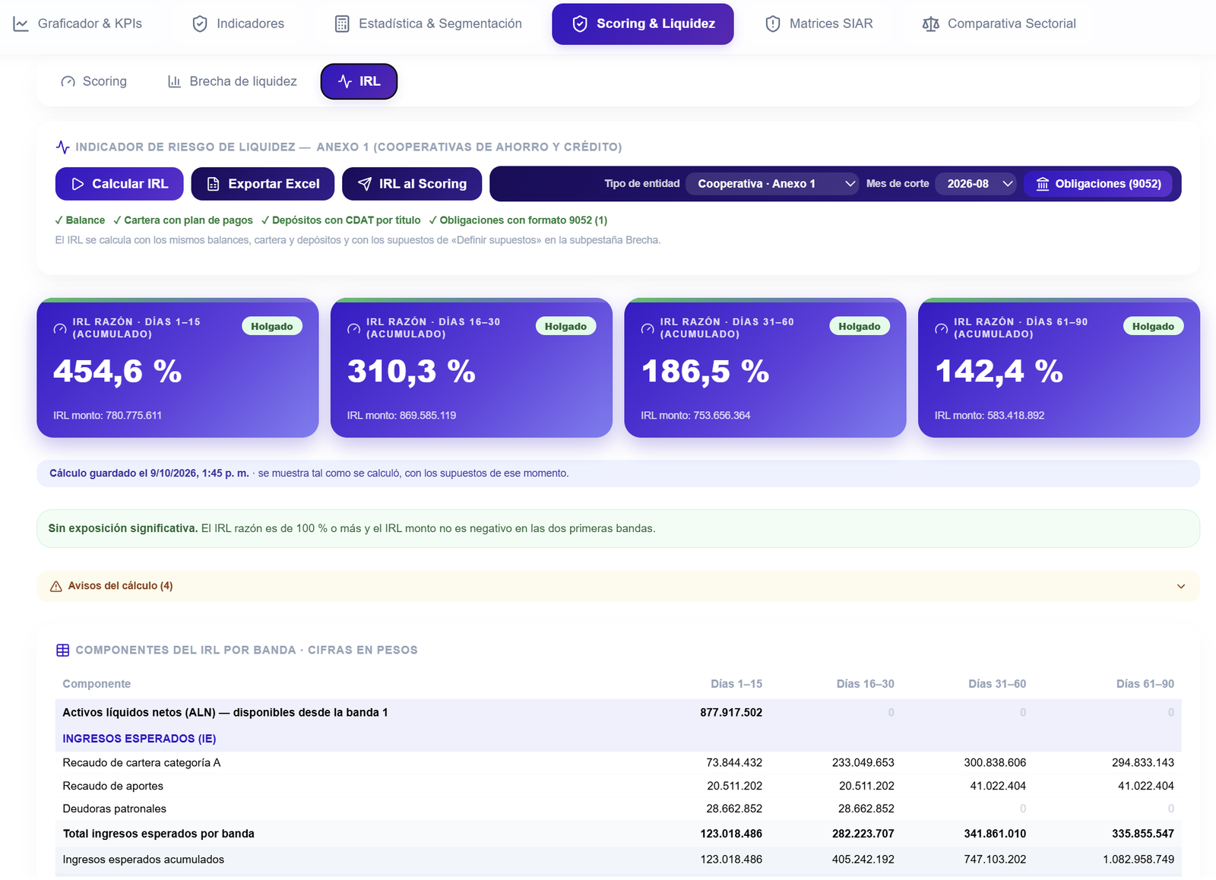The image size is (1216, 880).
Task: Click the Días 16–30 column header
Action: tap(865, 684)
